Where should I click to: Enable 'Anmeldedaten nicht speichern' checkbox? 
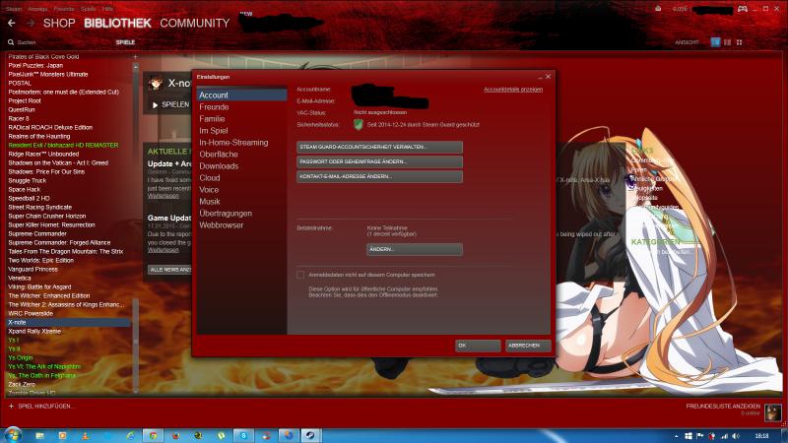coord(300,276)
